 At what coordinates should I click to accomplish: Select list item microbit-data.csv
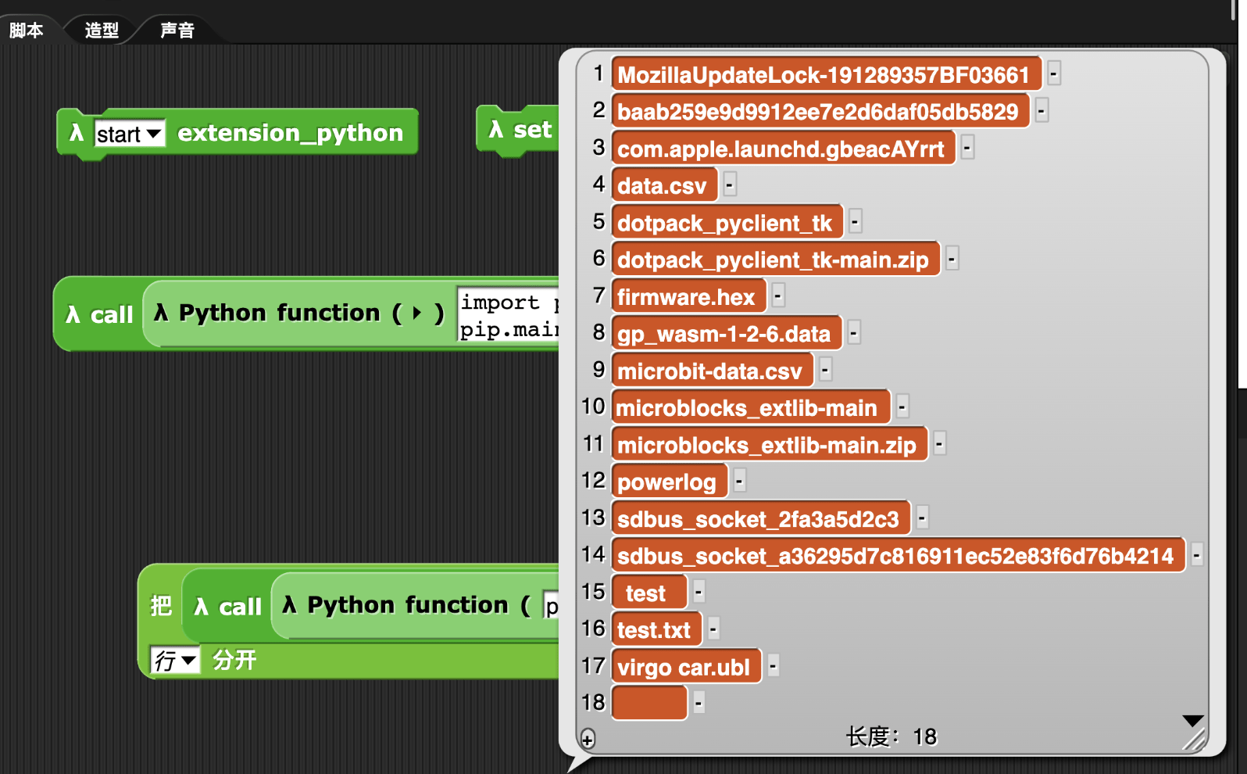click(712, 371)
